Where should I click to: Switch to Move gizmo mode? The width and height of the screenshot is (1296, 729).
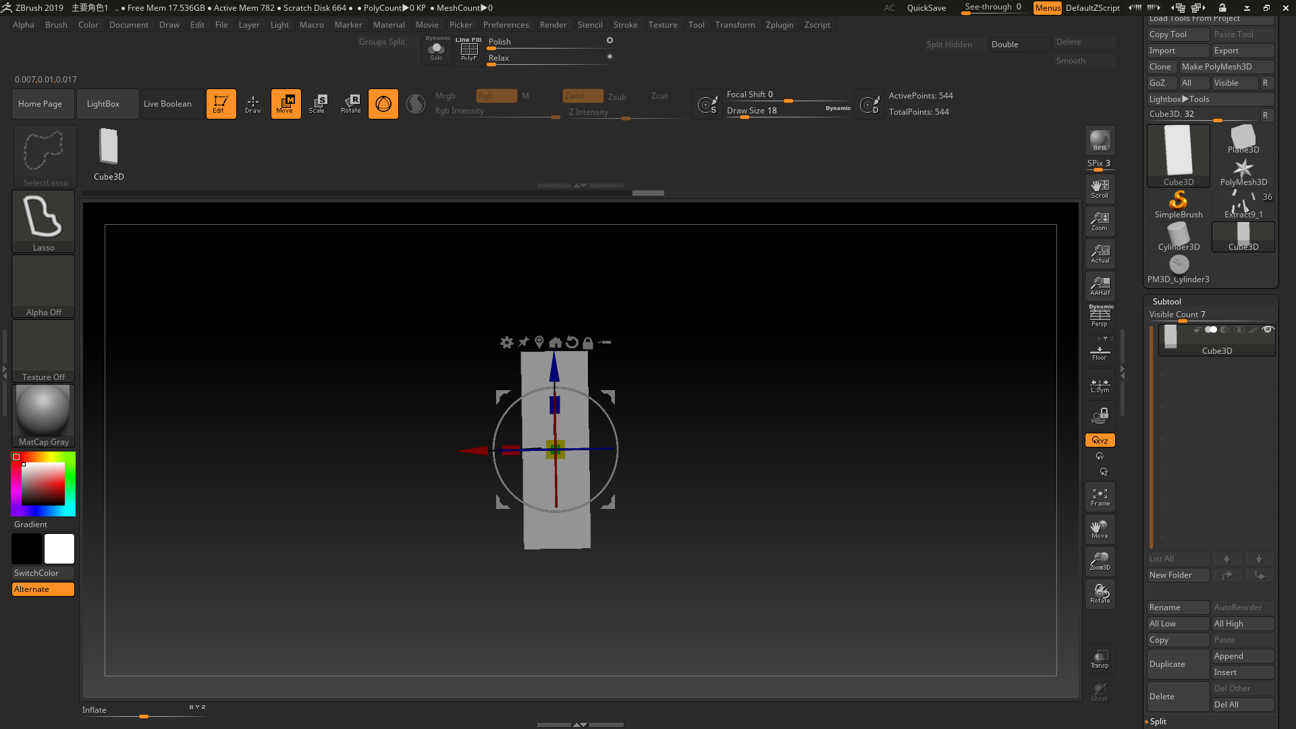point(286,104)
